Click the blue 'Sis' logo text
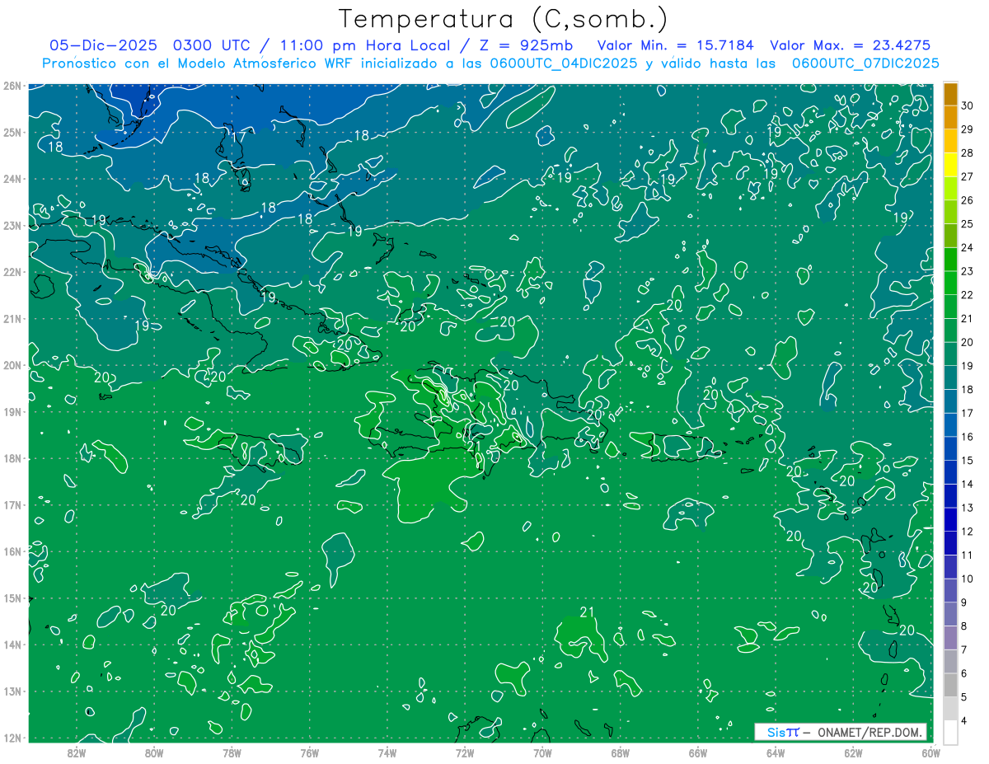Viewport: 989px width, 764px height. coord(776,732)
